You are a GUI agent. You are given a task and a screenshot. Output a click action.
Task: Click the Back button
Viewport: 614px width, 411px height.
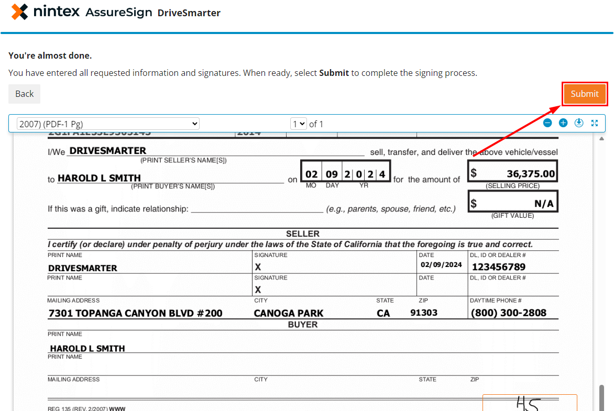coord(24,94)
